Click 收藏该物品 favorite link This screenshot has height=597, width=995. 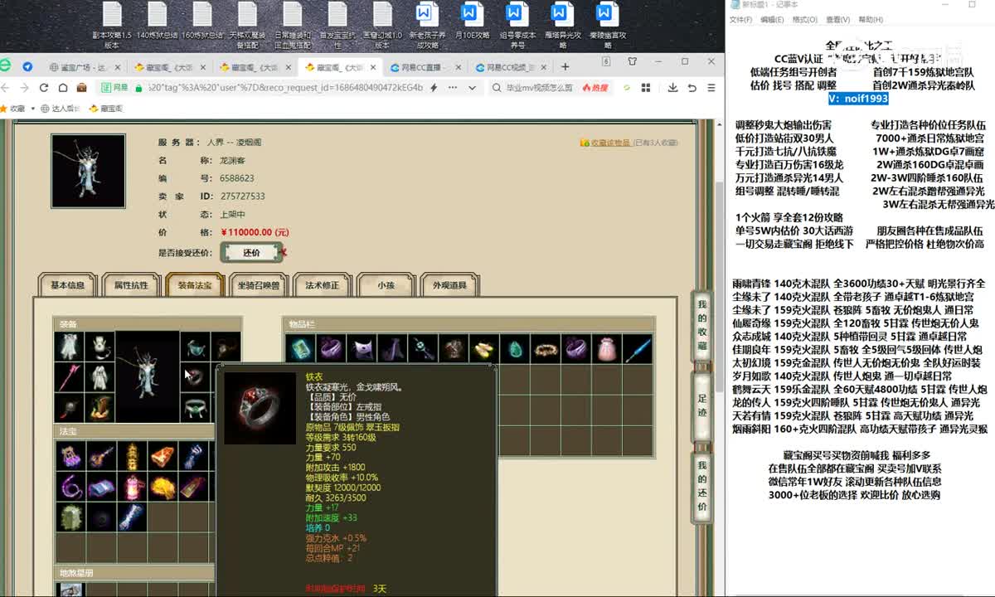tap(612, 143)
